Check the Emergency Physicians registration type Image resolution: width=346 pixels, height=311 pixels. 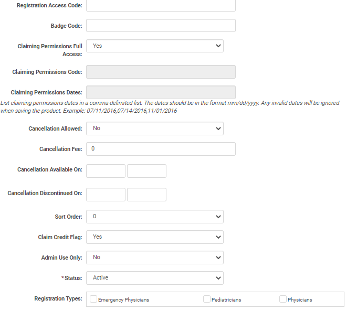pyautogui.click(x=93, y=299)
